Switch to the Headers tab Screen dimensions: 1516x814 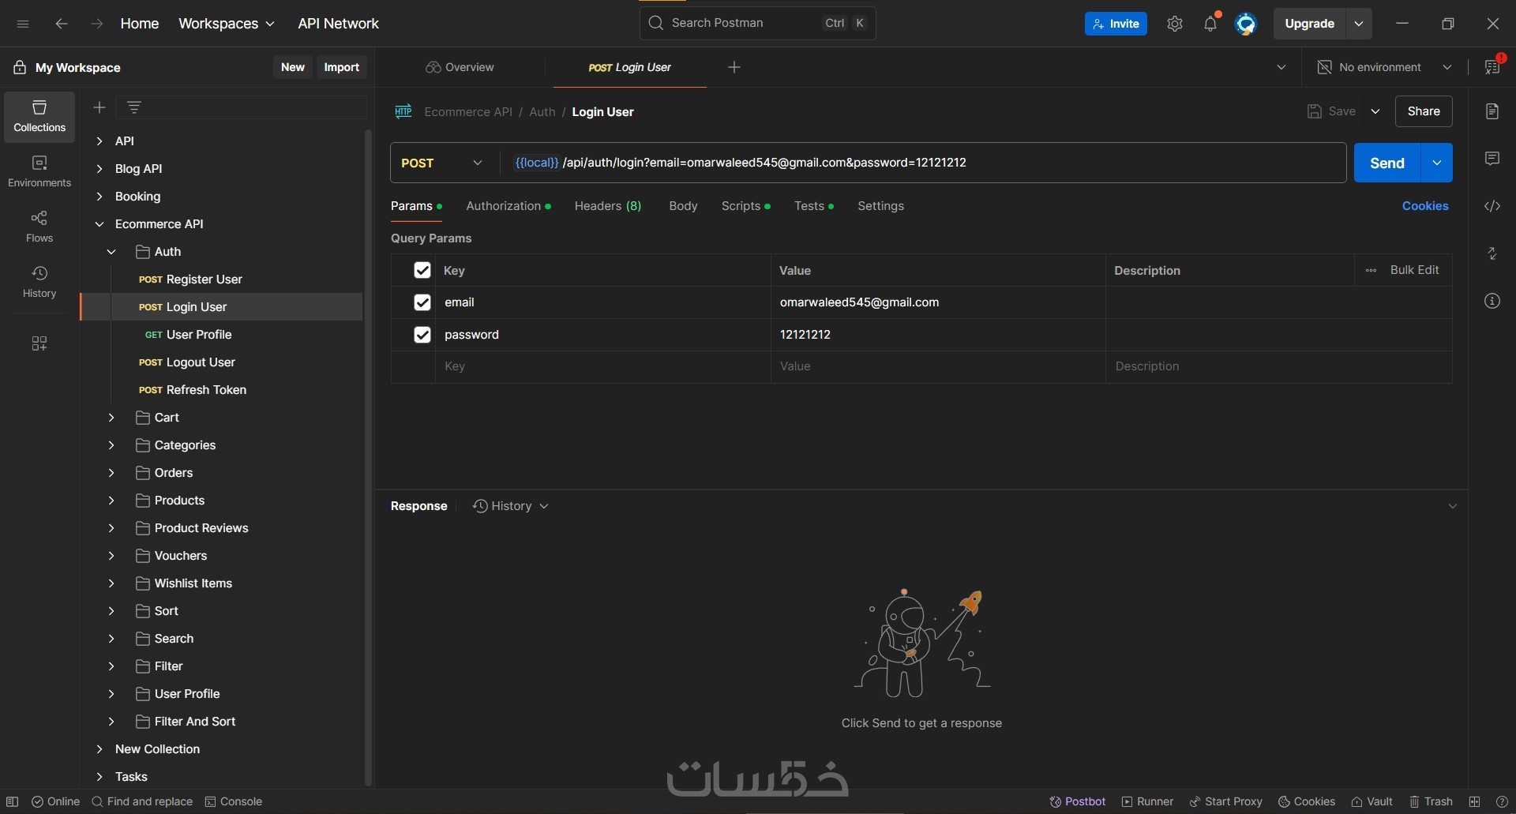[608, 206]
